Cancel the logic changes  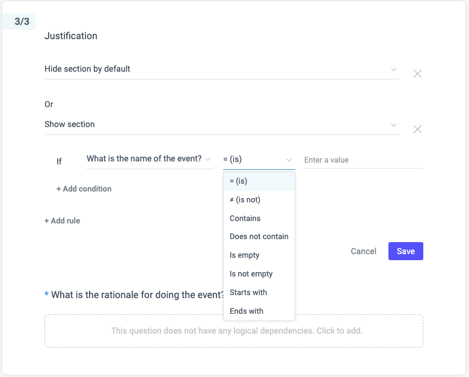tap(363, 251)
